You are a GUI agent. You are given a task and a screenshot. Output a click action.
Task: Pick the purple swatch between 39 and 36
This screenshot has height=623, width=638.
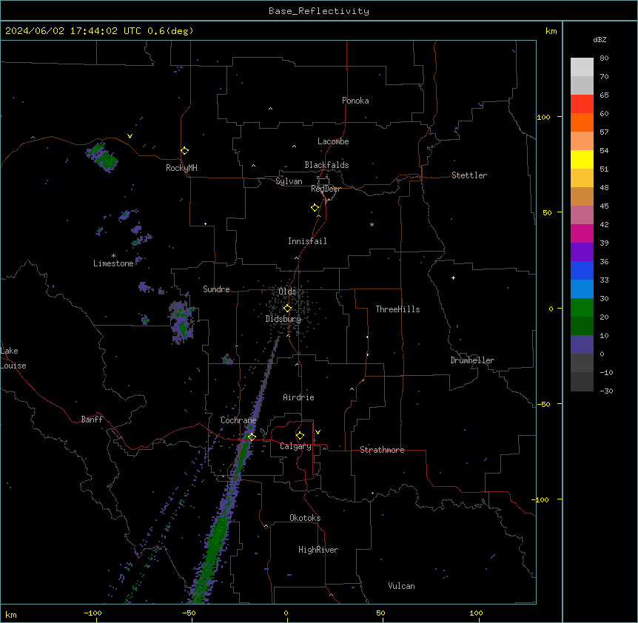(x=582, y=252)
